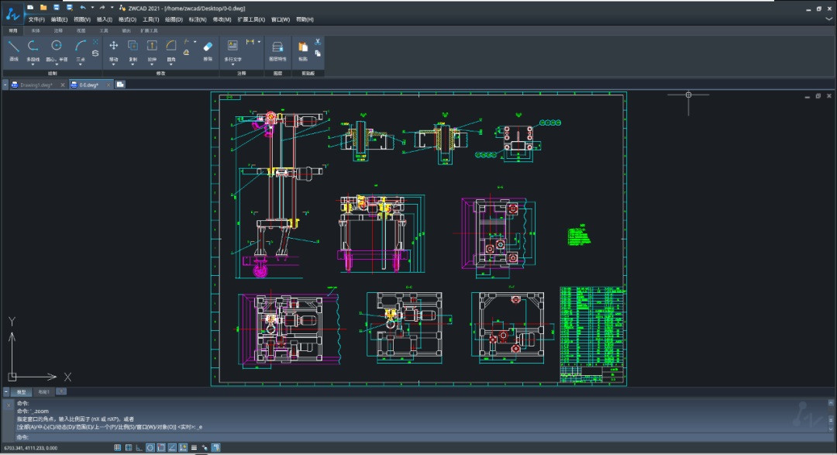Click the linear dimension icon

(250, 42)
